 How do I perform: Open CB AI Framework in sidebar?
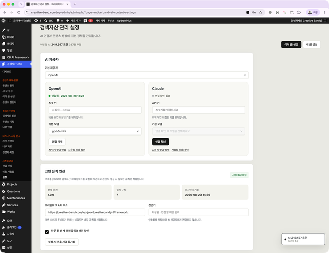click(16, 57)
